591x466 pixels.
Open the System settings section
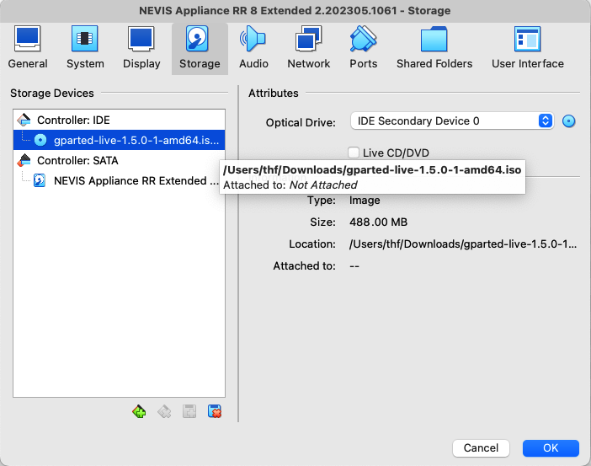(x=85, y=48)
